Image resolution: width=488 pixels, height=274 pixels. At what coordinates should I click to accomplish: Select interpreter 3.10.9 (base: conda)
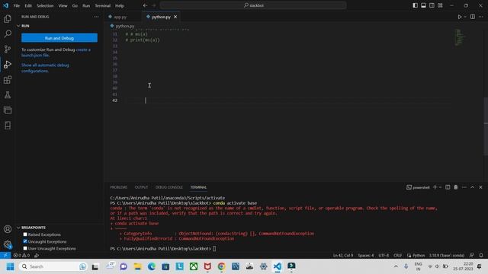tap(447, 256)
